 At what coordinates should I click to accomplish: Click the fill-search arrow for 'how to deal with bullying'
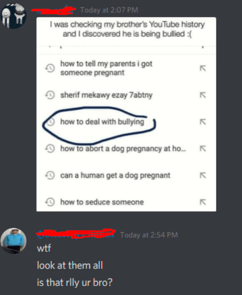click(203, 122)
